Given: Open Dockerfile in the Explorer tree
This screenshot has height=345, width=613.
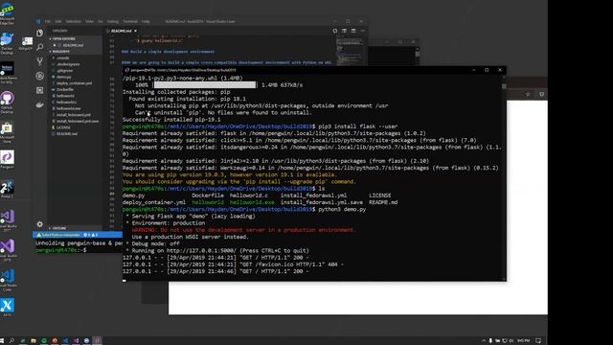Looking at the screenshot, I should tap(65, 89).
